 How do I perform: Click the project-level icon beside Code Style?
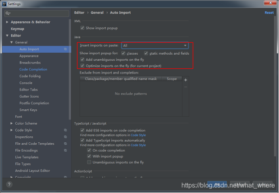65,130
